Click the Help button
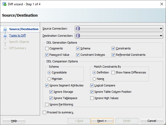Image resolution: width=166 pixels, height=125 pixels. pos(14,121)
